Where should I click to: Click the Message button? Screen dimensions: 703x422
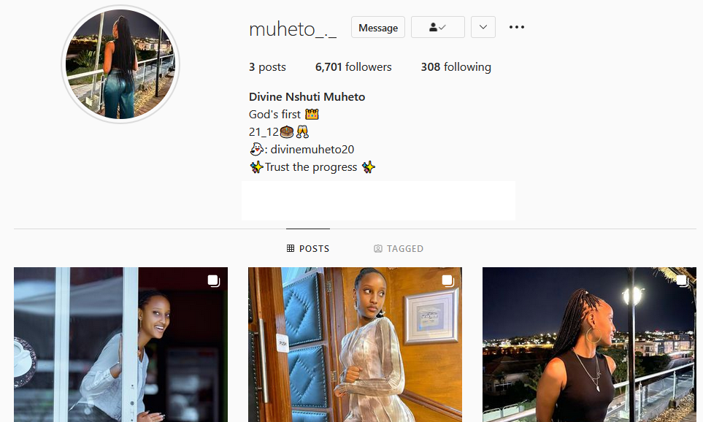pos(378,27)
